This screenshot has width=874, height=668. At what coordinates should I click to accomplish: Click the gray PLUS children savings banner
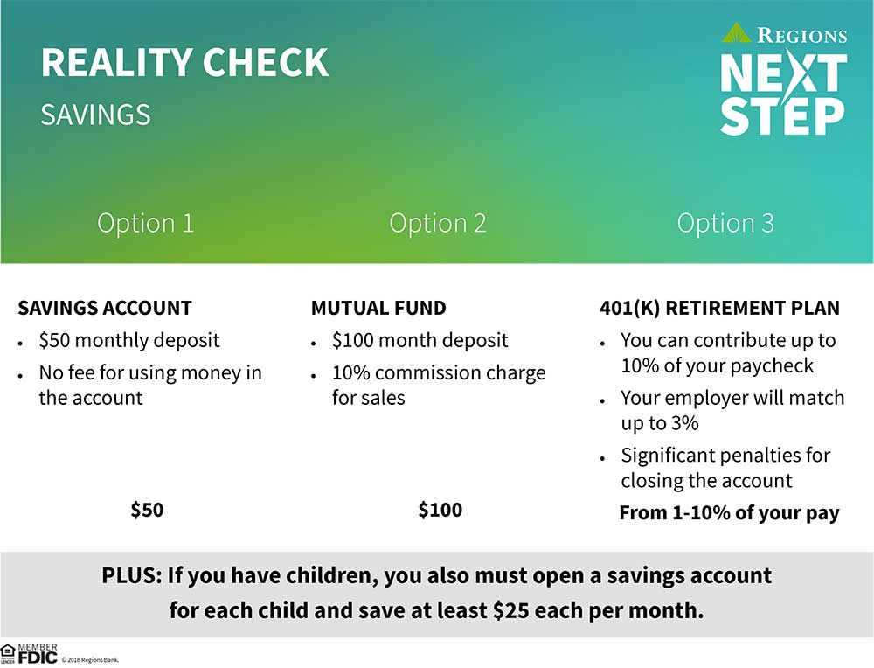coord(436,594)
